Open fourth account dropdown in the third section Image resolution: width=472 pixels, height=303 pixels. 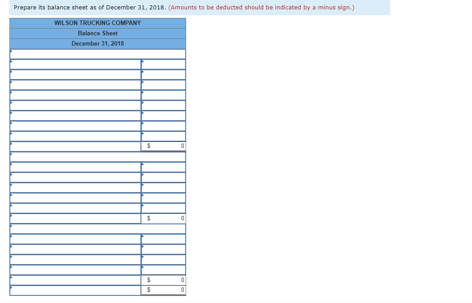[76, 270]
